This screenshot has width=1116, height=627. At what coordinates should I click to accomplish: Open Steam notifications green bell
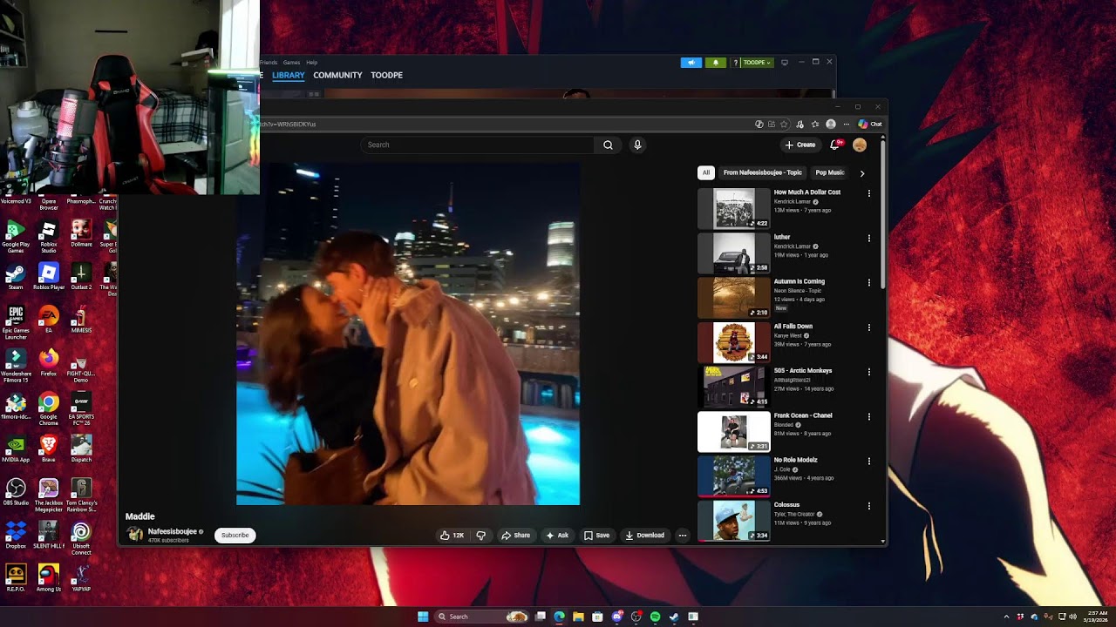coord(716,63)
